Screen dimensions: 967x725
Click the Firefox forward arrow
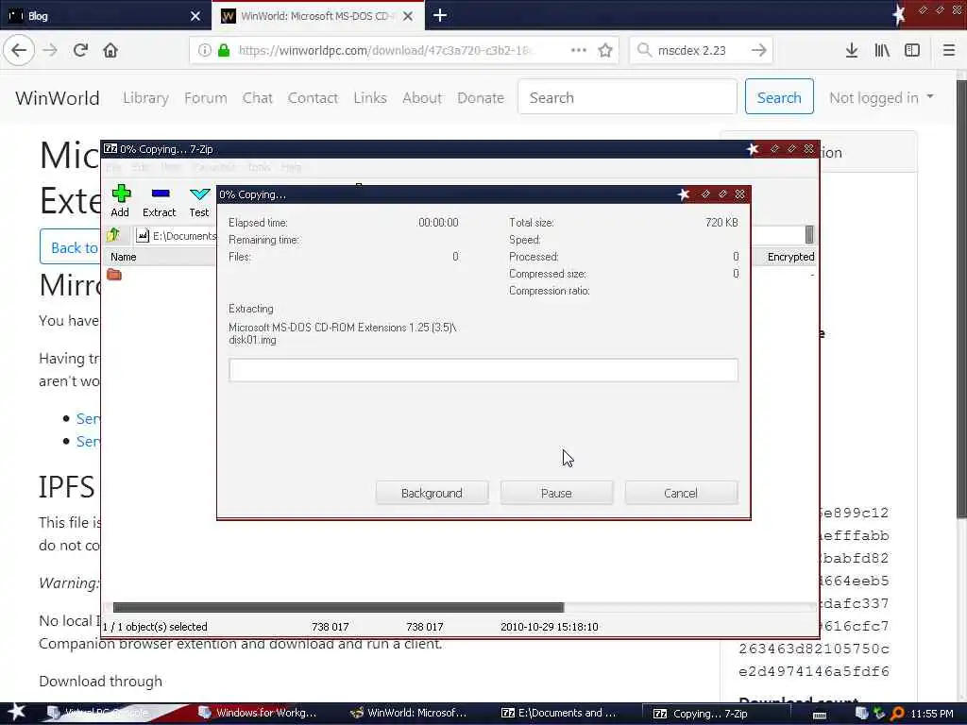point(50,50)
